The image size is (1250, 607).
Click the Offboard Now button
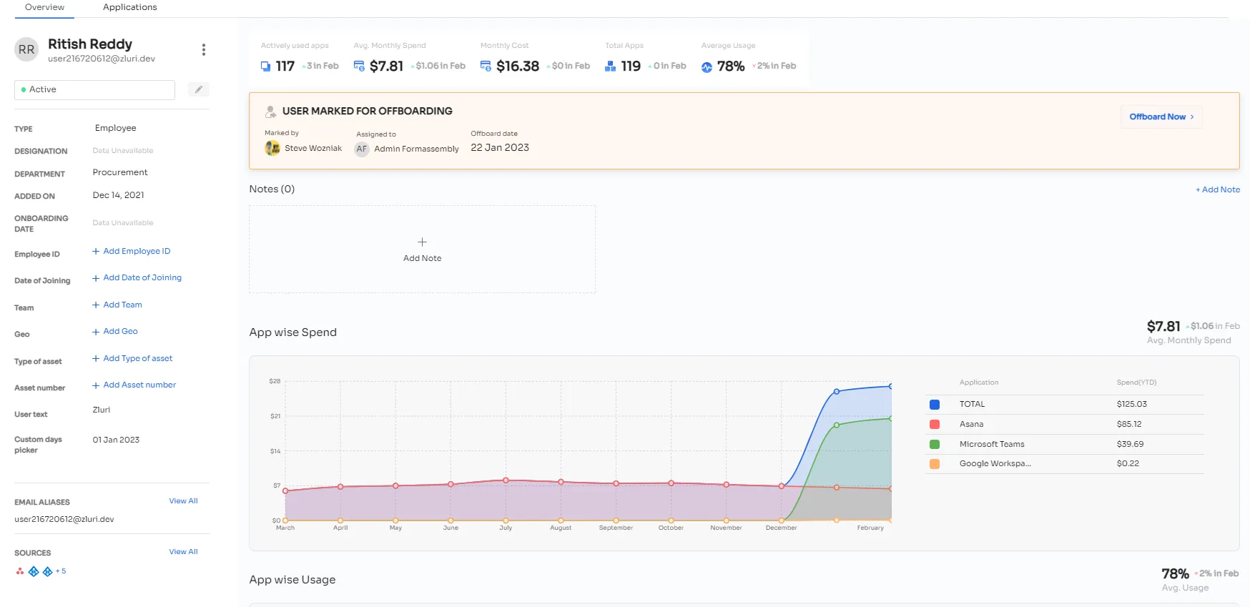coord(1161,117)
